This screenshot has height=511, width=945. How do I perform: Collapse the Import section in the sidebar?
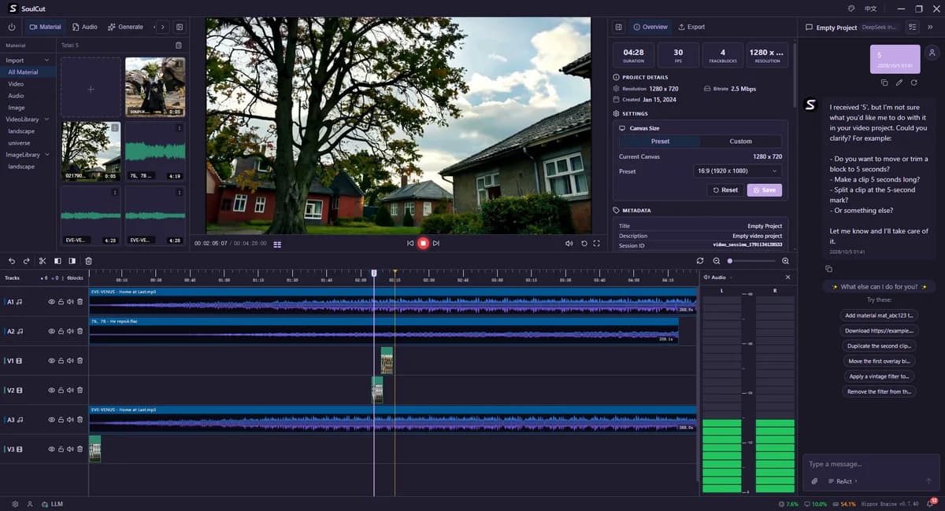(46, 61)
